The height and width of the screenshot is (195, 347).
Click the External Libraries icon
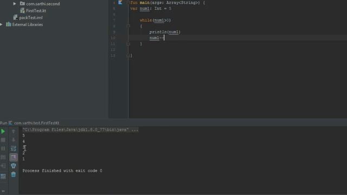pyautogui.click(x=9, y=24)
